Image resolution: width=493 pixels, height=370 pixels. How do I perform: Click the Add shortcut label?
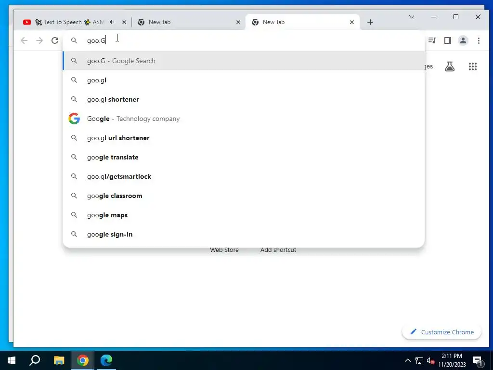(278, 250)
